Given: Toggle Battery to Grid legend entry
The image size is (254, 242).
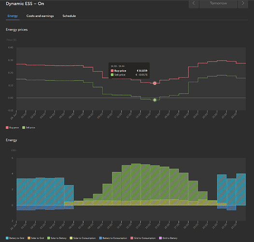Looking at the screenshot, I should (x=15, y=238).
